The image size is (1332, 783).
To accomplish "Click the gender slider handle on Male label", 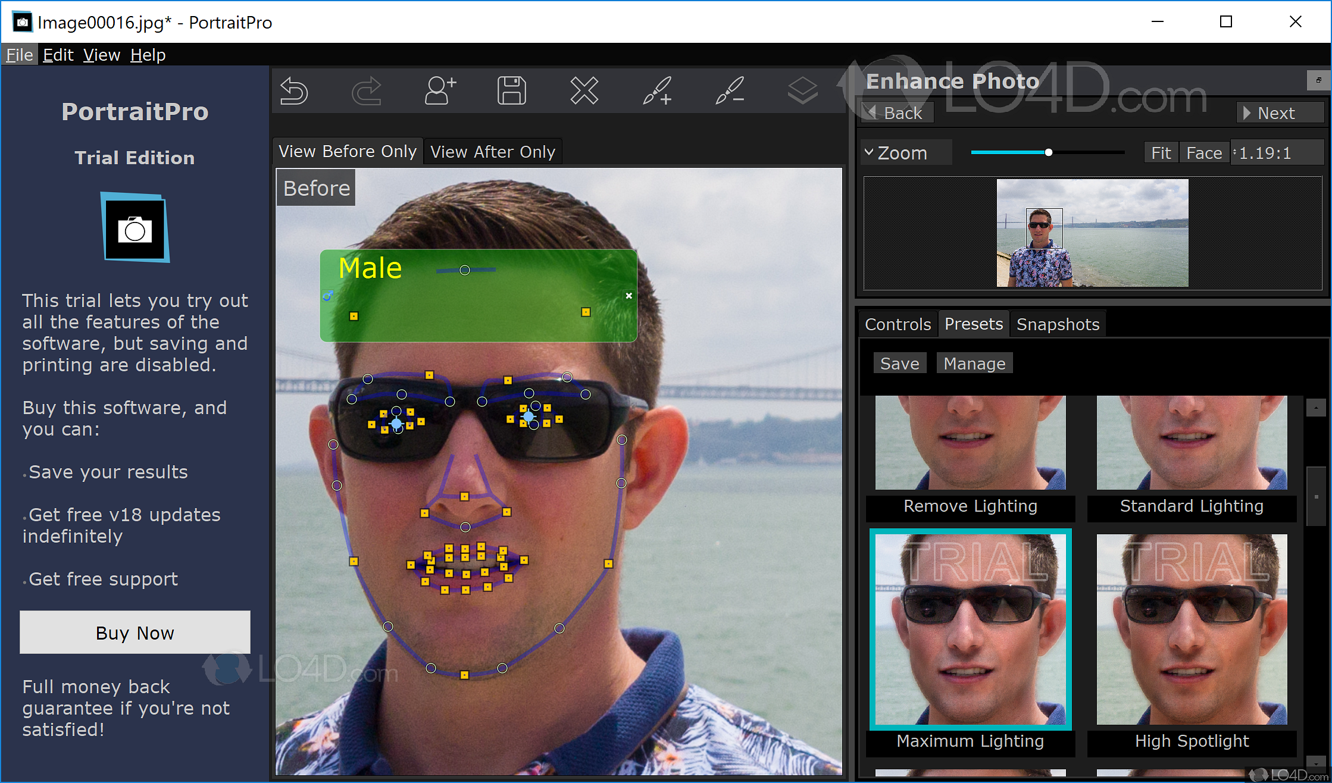I will (x=465, y=270).
